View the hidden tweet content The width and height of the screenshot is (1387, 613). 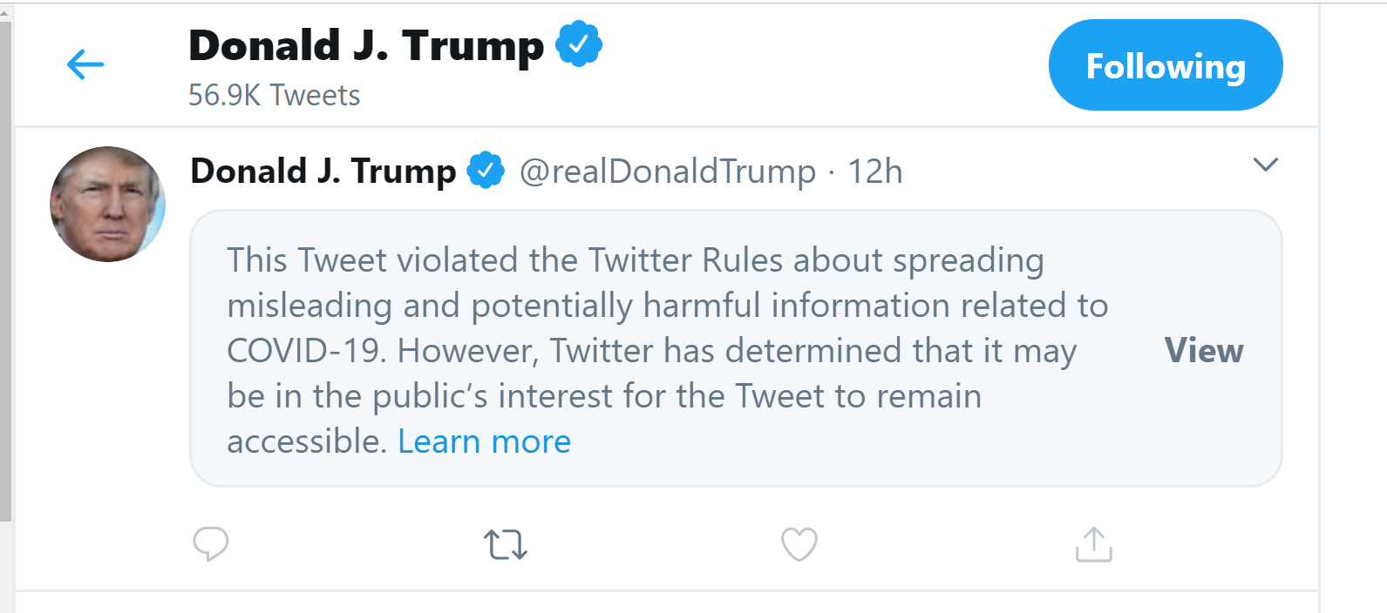(1204, 350)
